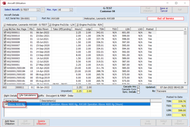The height and width of the screenshot is (127, 190).
Task: Switch to Engine Pw210a - L/H tab
Action: (62, 25)
